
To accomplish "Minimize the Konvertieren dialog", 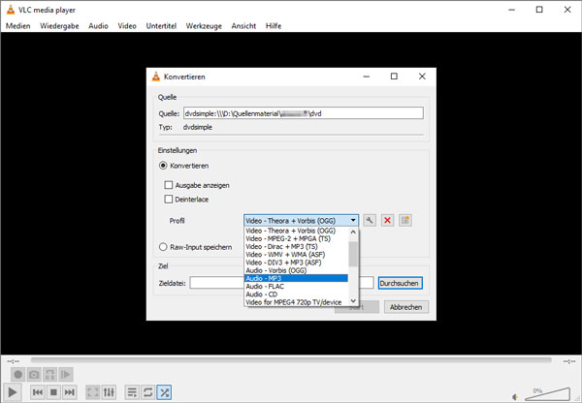I will 367,77.
